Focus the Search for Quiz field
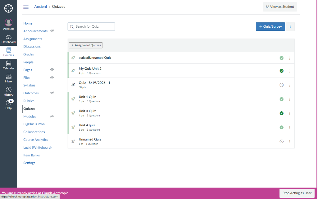 [x=91, y=27]
